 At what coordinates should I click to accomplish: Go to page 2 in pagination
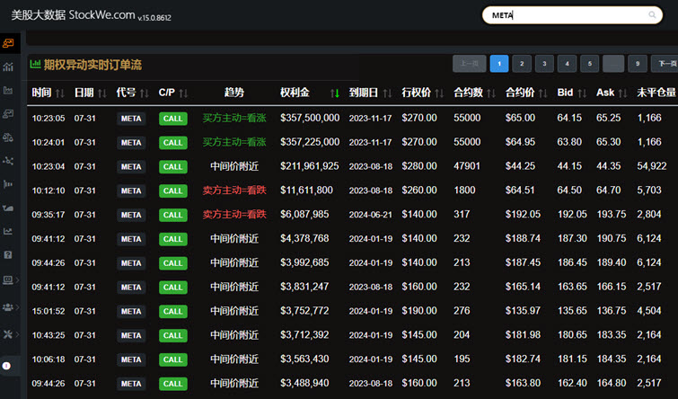[x=522, y=64]
